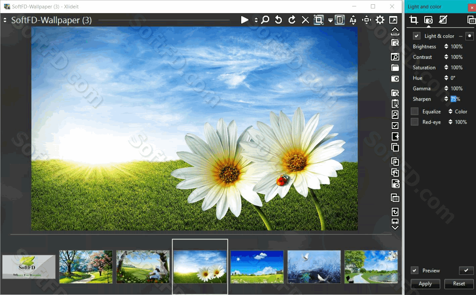Screen dimensions: 476x295
Task: Adjust the Saturation stepper arrows
Action: tap(446, 67)
